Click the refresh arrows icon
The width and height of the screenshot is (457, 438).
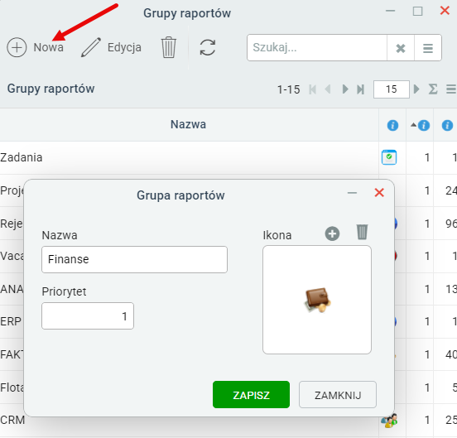(x=208, y=47)
